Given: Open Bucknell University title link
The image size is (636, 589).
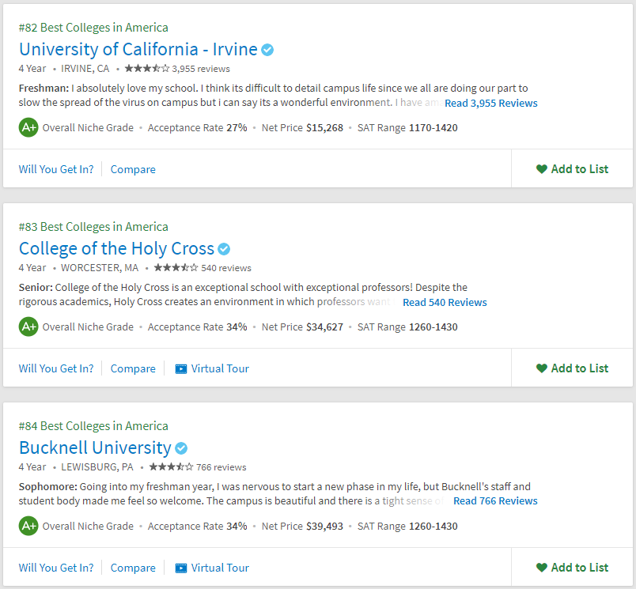Looking at the screenshot, I should pos(95,448).
